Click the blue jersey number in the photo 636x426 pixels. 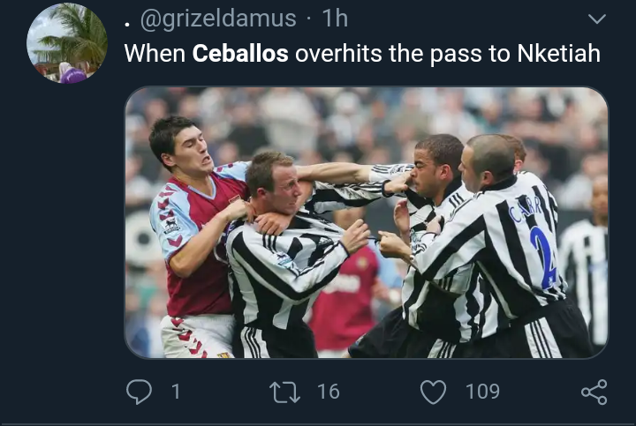click(x=543, y=256)
